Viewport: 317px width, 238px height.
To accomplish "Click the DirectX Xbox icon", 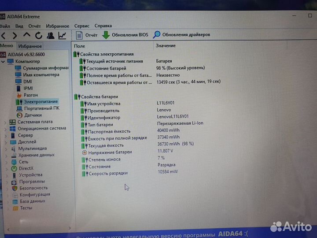I will (x=14, y=168).
